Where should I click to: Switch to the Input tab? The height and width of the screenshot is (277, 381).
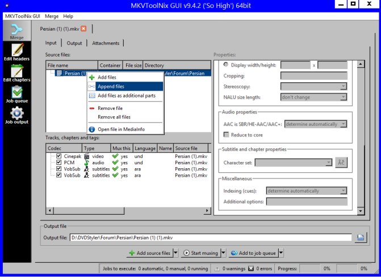[51, 43]
